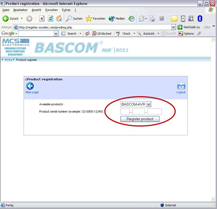Follow the Logout link text

pos(181,92)
